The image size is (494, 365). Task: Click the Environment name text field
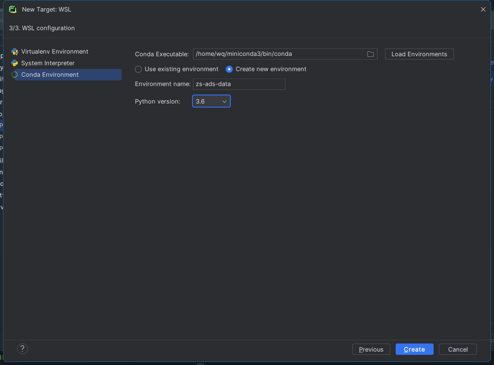click(239, 84)
